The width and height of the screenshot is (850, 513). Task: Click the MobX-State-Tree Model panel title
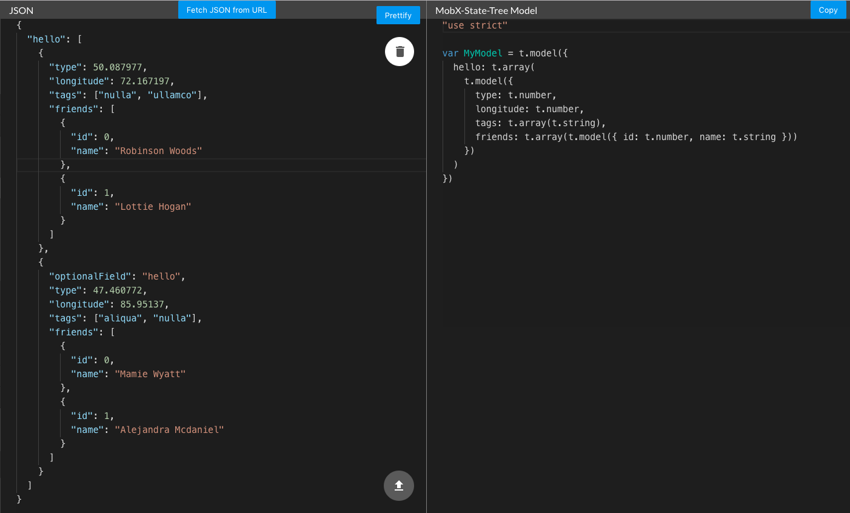click(486, 10)
